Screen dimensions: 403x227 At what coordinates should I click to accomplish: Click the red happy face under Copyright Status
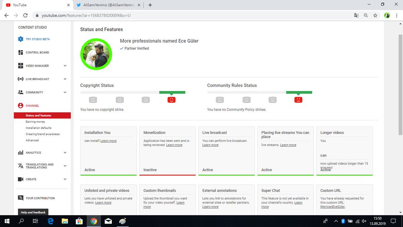pos(171,100)
